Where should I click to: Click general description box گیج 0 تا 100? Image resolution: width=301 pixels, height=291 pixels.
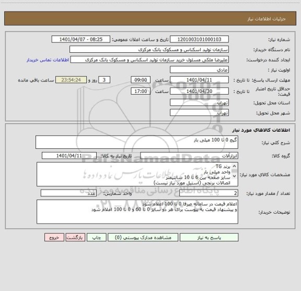(x=137, y=142)
